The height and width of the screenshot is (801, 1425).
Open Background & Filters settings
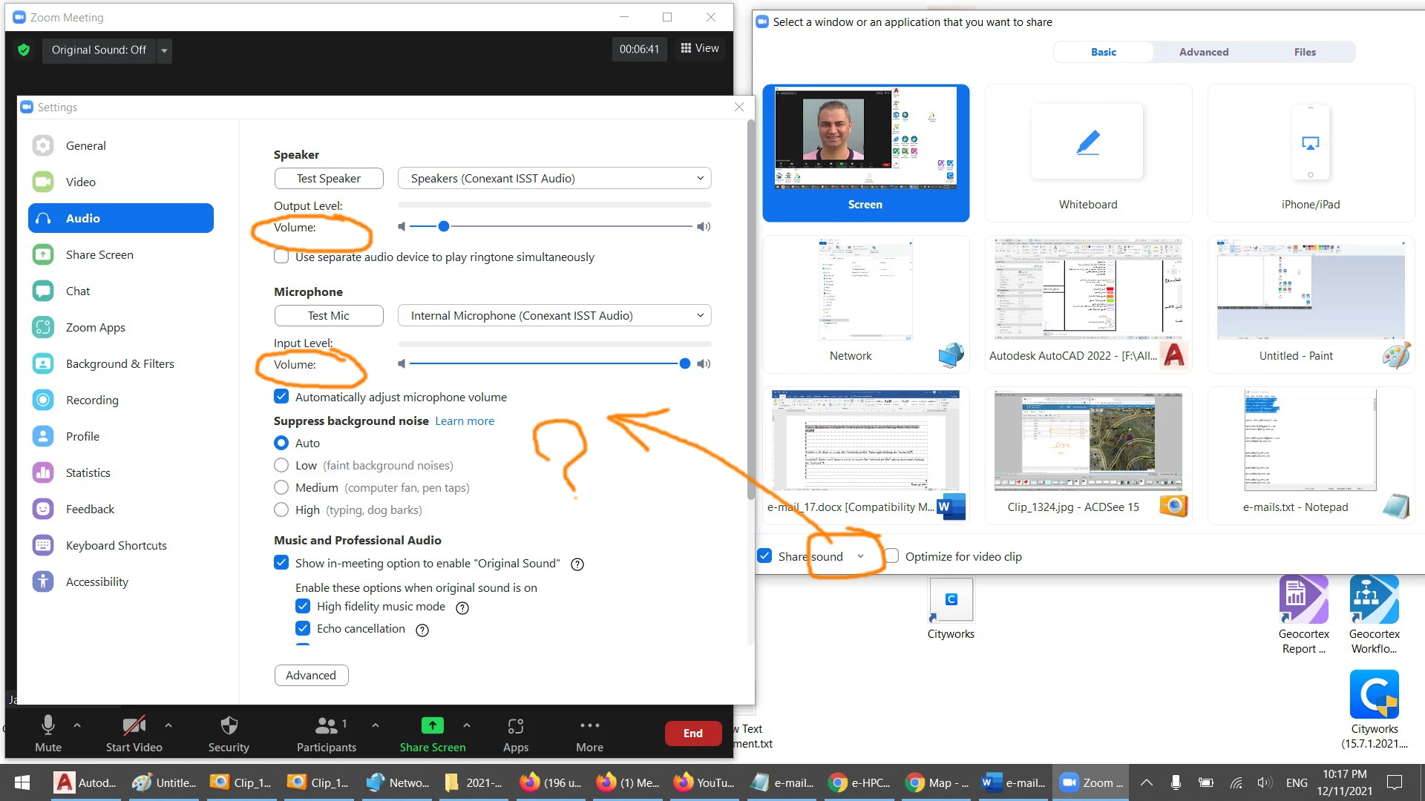119,363
